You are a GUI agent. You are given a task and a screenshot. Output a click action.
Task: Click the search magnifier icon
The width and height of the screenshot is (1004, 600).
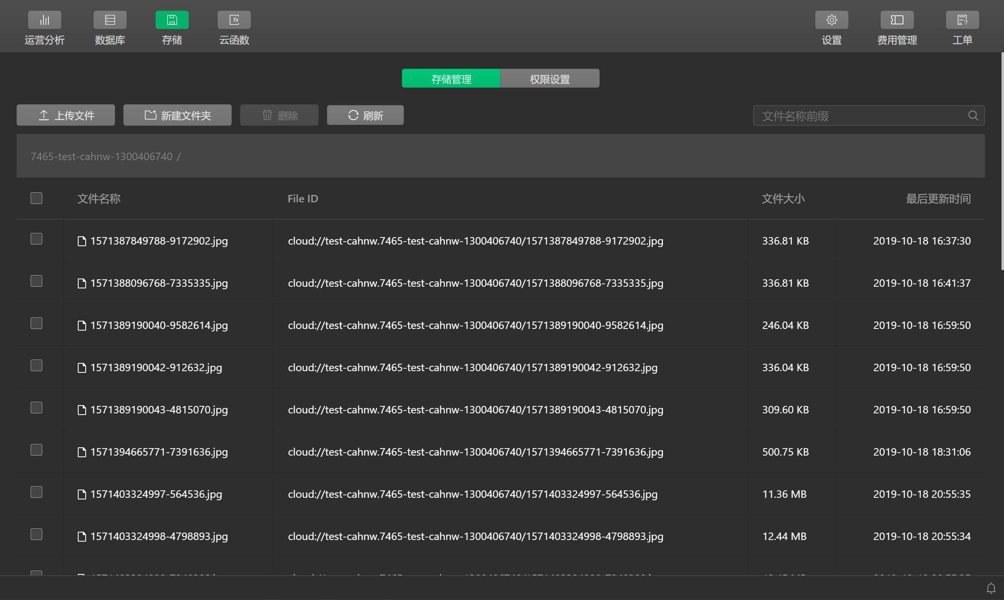pos(973,115)
